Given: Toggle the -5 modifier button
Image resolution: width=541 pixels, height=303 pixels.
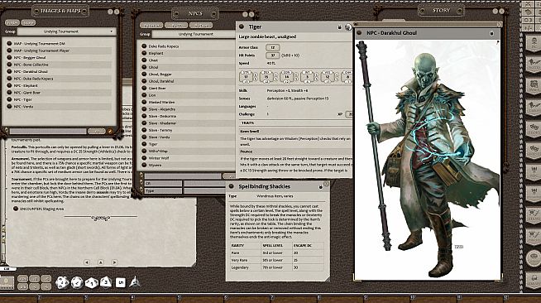Looking at the screenshot, I should (45, 286).
